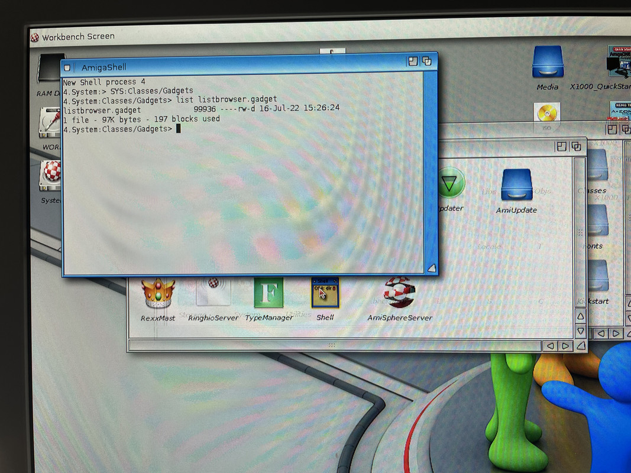Click the drawer window horizontal scrollbar

click(x=335, y=345)
